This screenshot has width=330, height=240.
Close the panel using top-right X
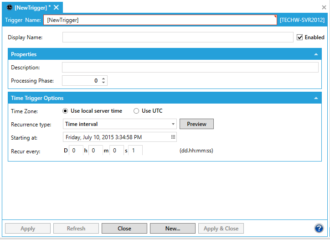coord(324,8)
